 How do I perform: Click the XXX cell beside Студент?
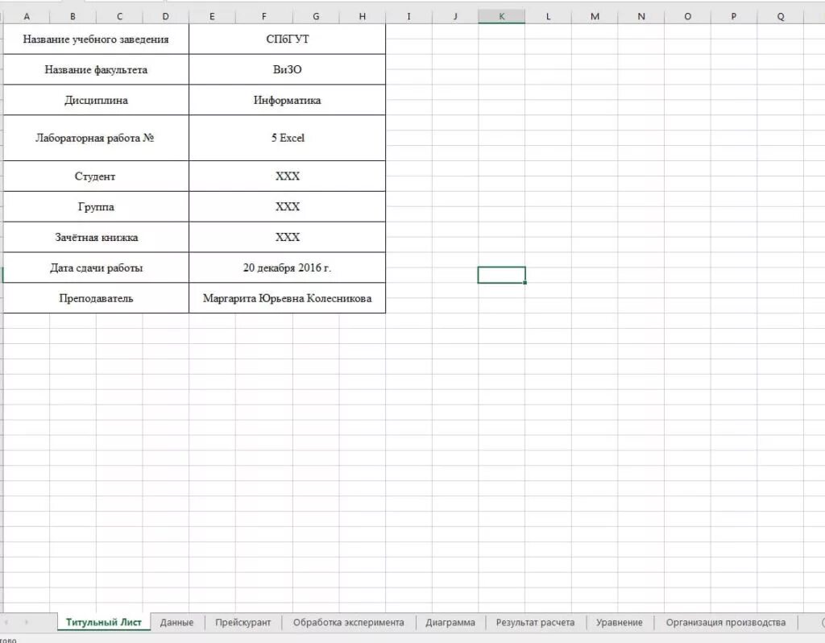pos(288,176)
